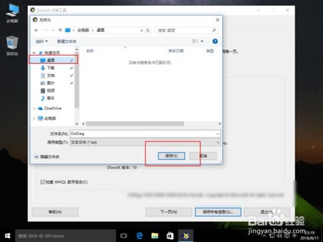
Task: Open the help question mark icon
Action: (215, 41)
